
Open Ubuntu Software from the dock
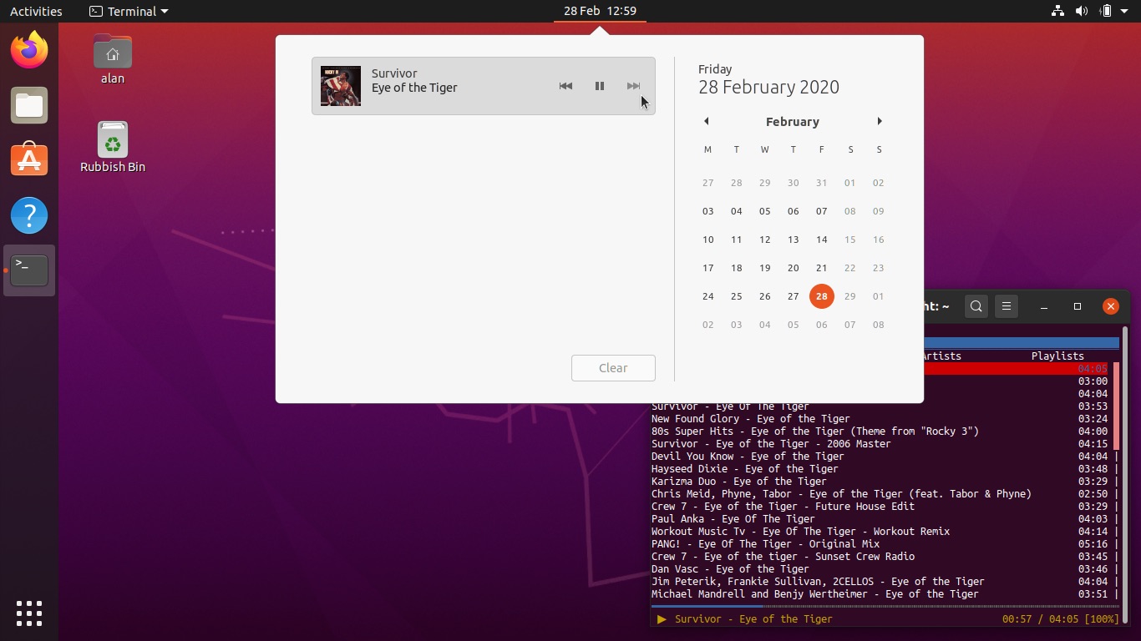click(29, 160)
